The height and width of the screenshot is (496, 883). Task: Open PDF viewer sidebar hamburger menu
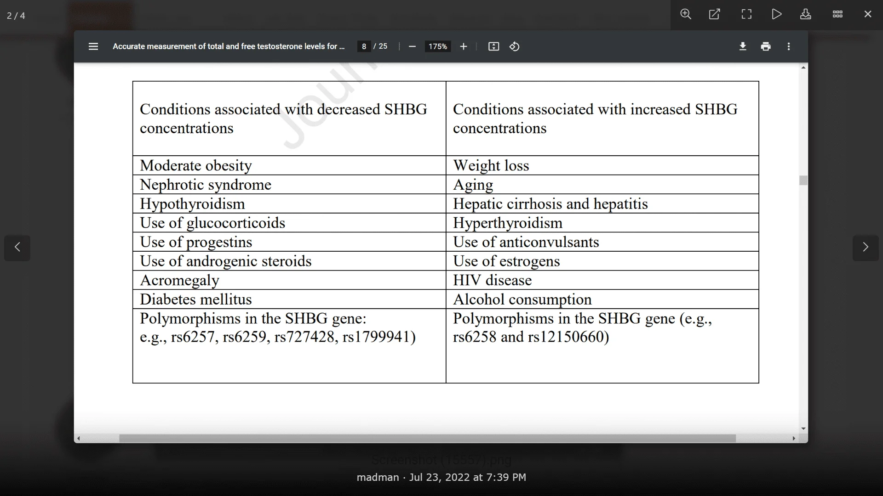pos(93,46)
